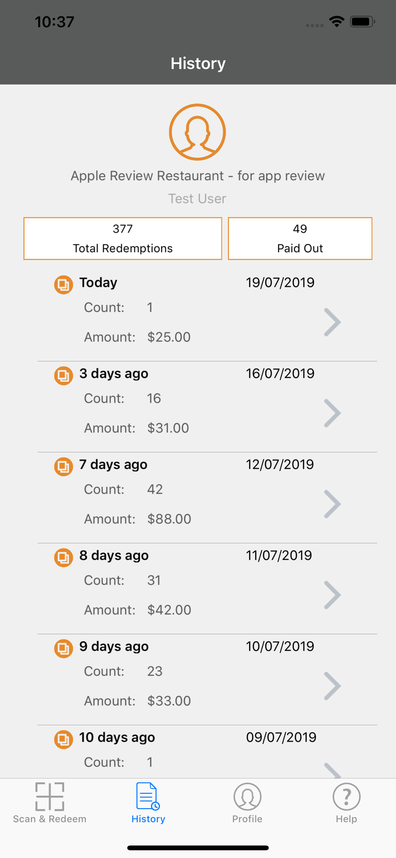
Task: Expand Today's redemption details chevron
Action: (333, 322)
